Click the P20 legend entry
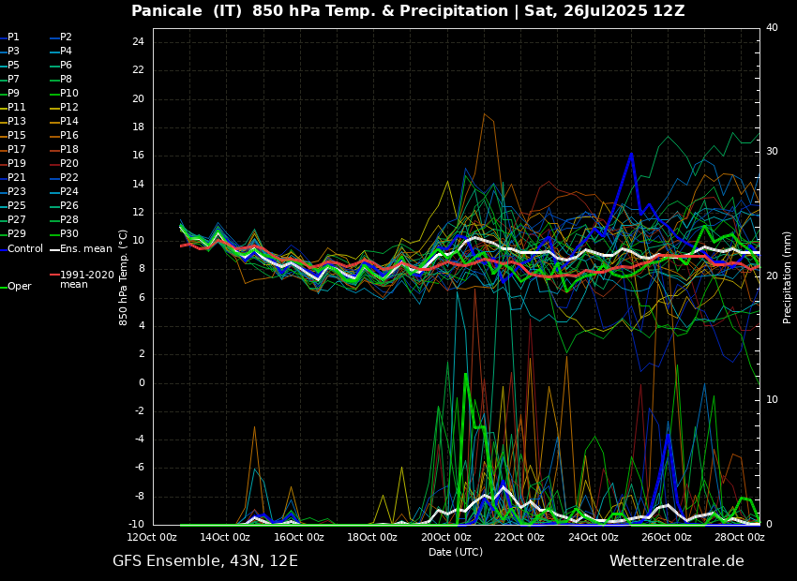The height and width of the screenshot is (581, 797). pyautogui.click(x=69, y=164)
